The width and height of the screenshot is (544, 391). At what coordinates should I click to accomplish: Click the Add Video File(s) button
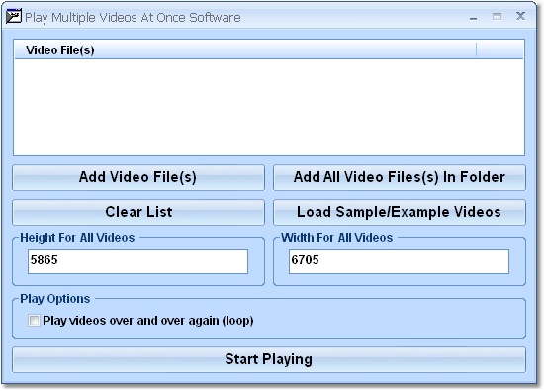click(x=138, y=177)
